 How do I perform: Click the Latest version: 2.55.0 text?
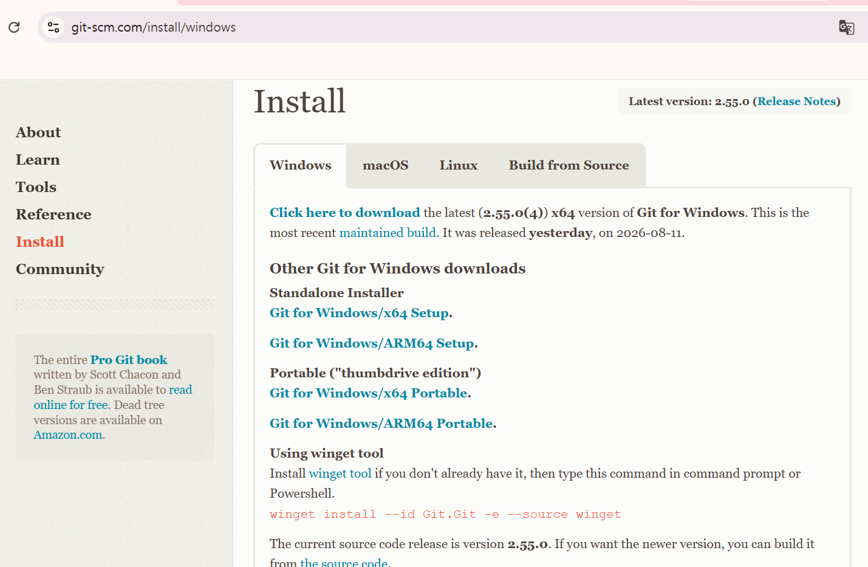pos(689,101)
